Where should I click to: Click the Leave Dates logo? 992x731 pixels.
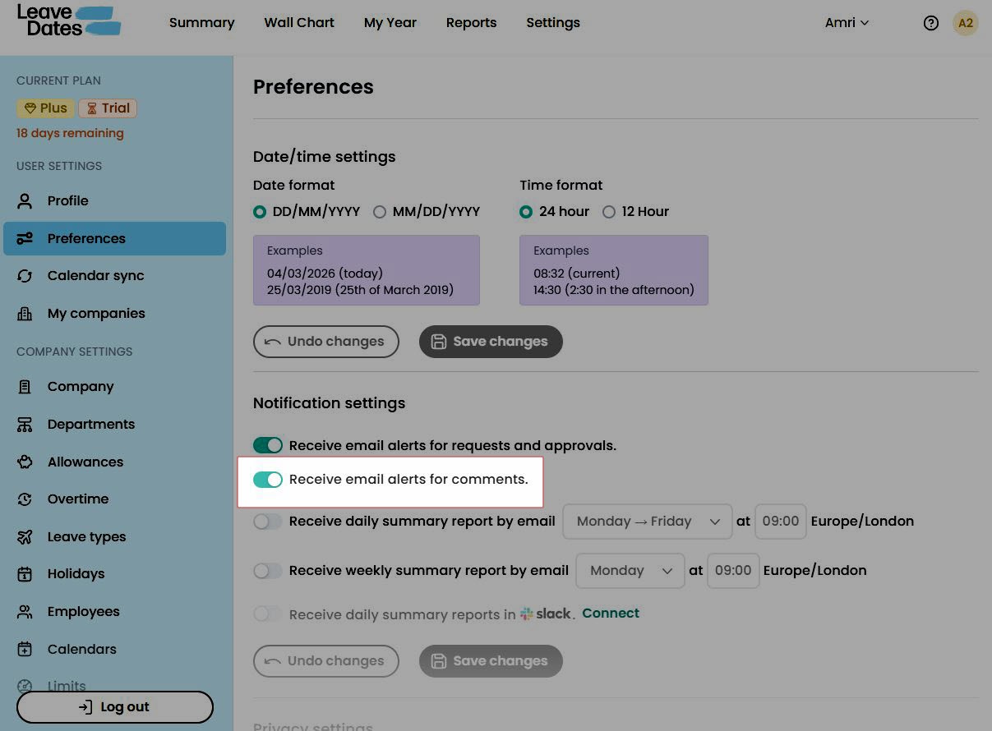coord(69,21)
